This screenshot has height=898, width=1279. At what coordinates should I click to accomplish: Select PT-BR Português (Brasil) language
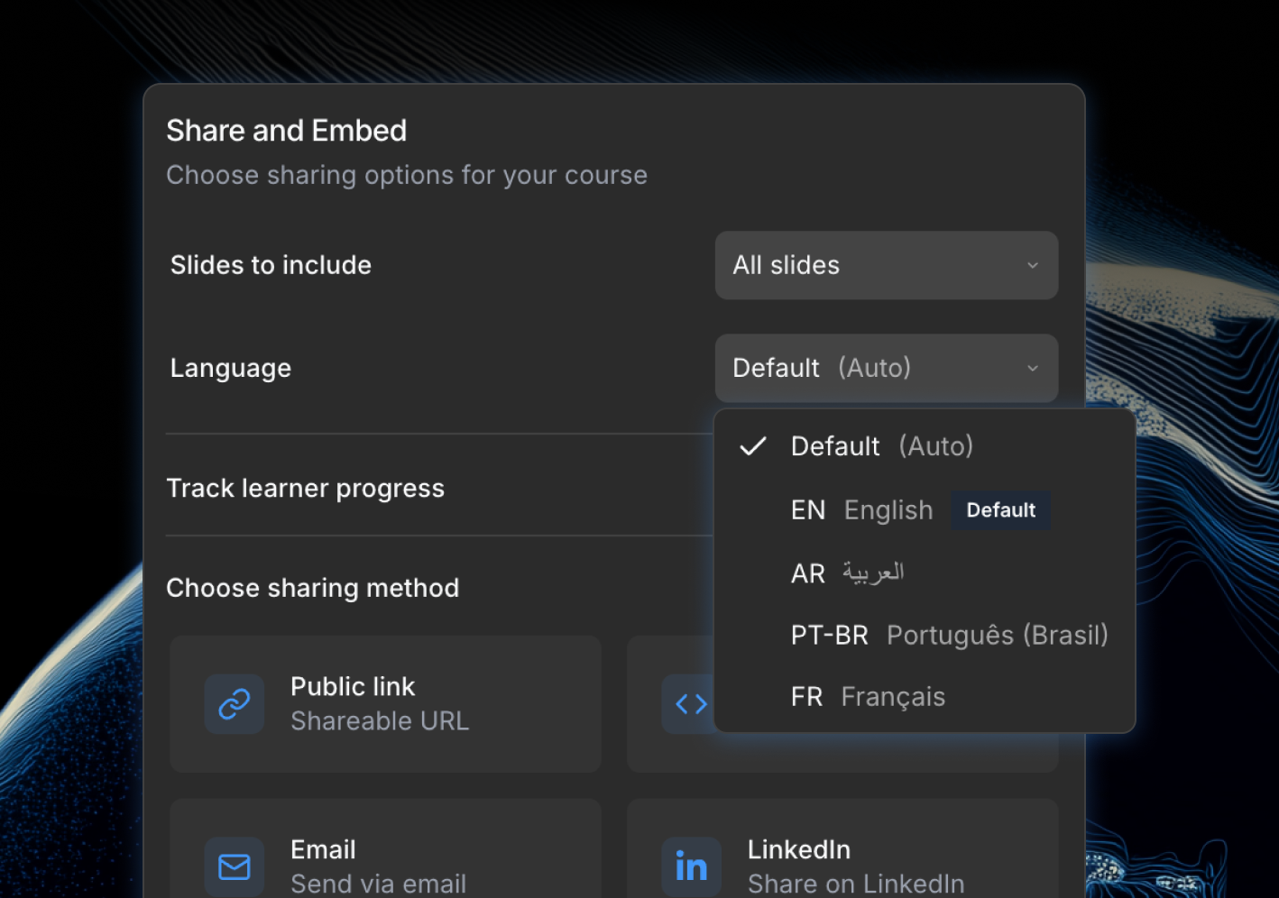click(949, 636)
